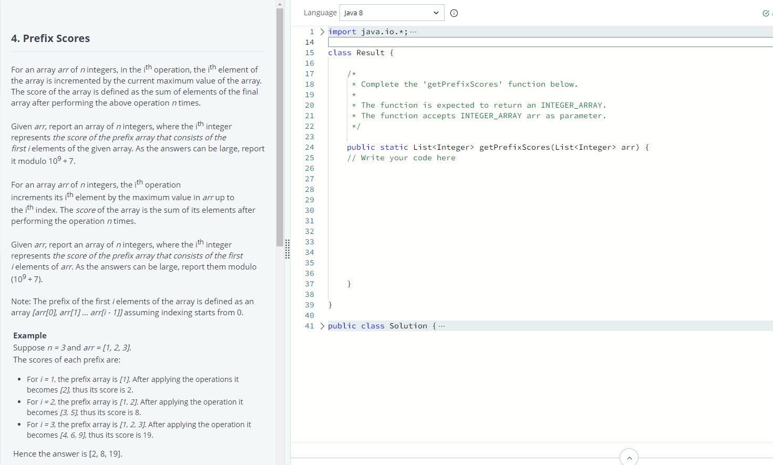
Task: Click line number 41 in the gutter
Action: (310, 326)
